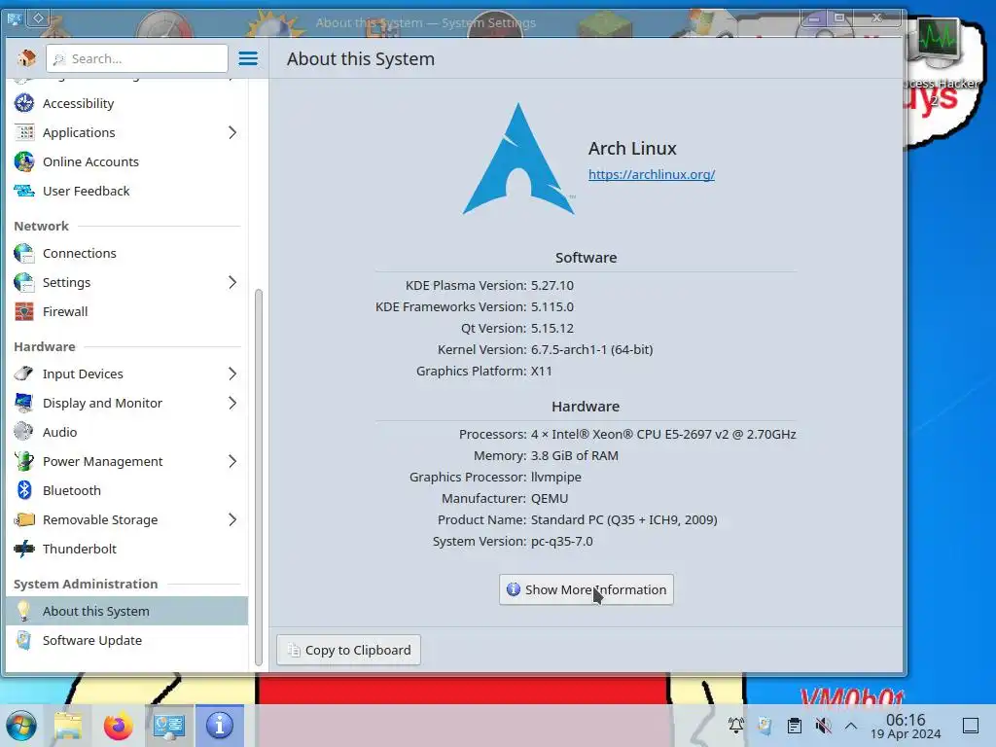Click the home icon in System Settings
The width and height of the screenshot is (996, 747).
(26, 58)
